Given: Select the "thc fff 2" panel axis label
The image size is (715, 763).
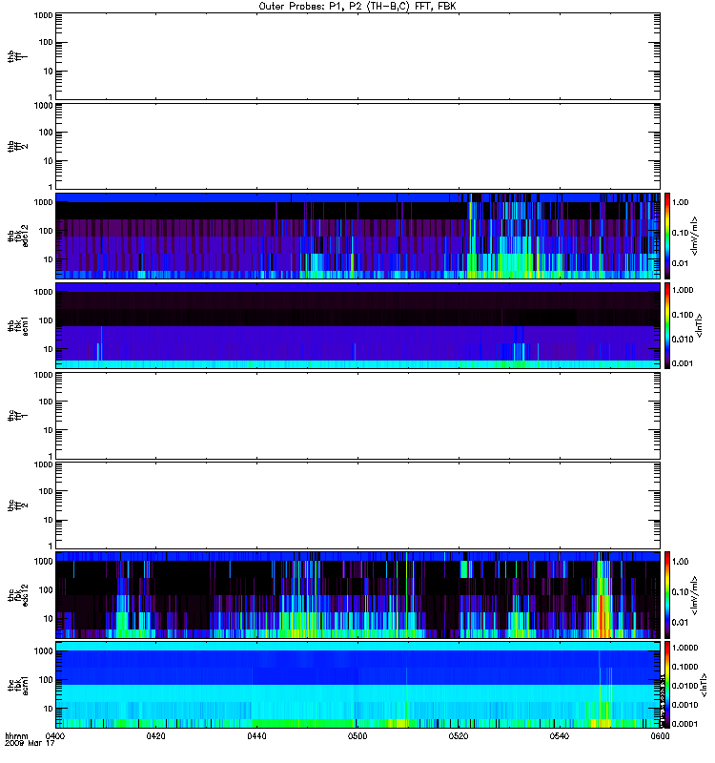Looking at the screenshot, I should [x=17, y=505].
